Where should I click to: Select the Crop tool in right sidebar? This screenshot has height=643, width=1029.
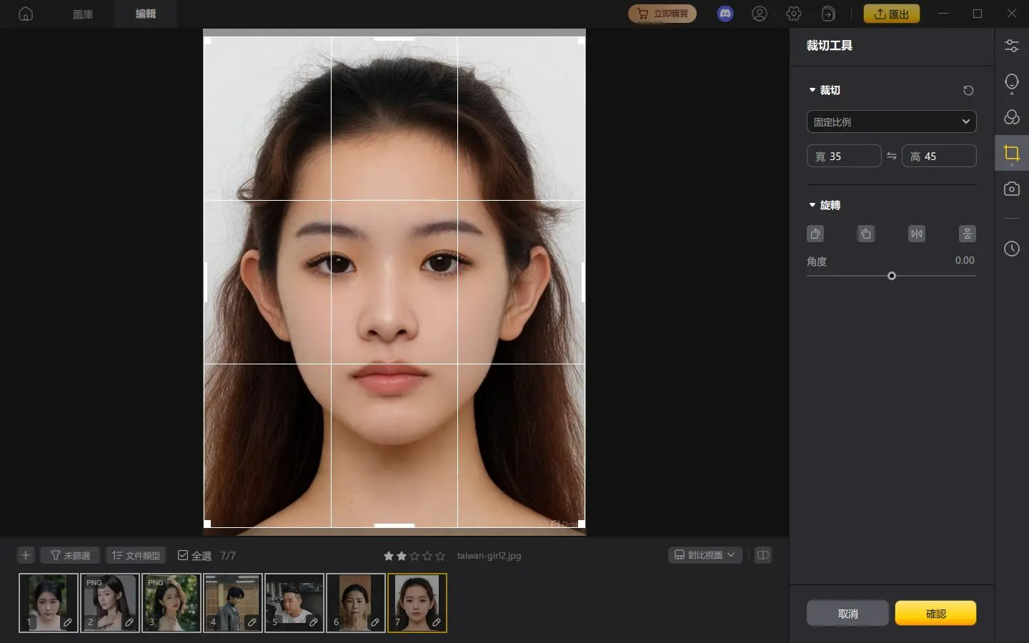1011,152
